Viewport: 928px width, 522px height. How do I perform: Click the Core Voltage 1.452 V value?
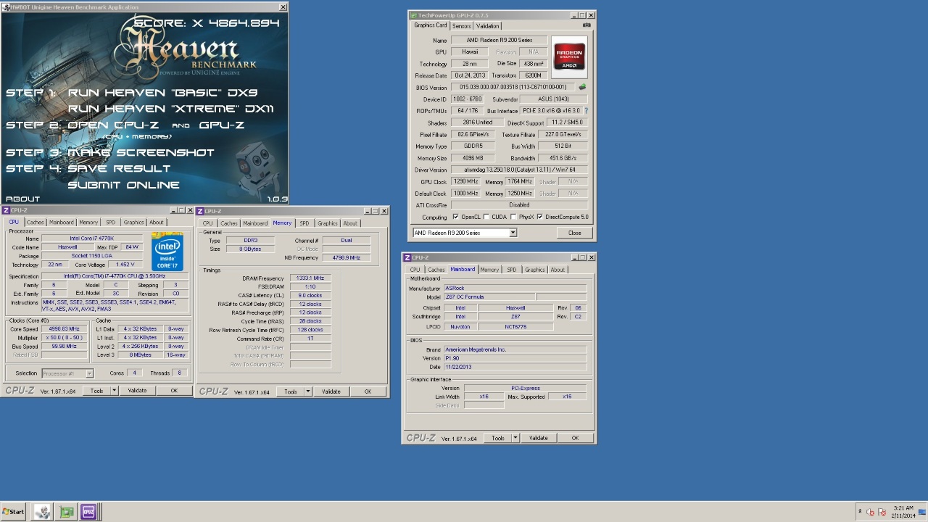[125, 265]
